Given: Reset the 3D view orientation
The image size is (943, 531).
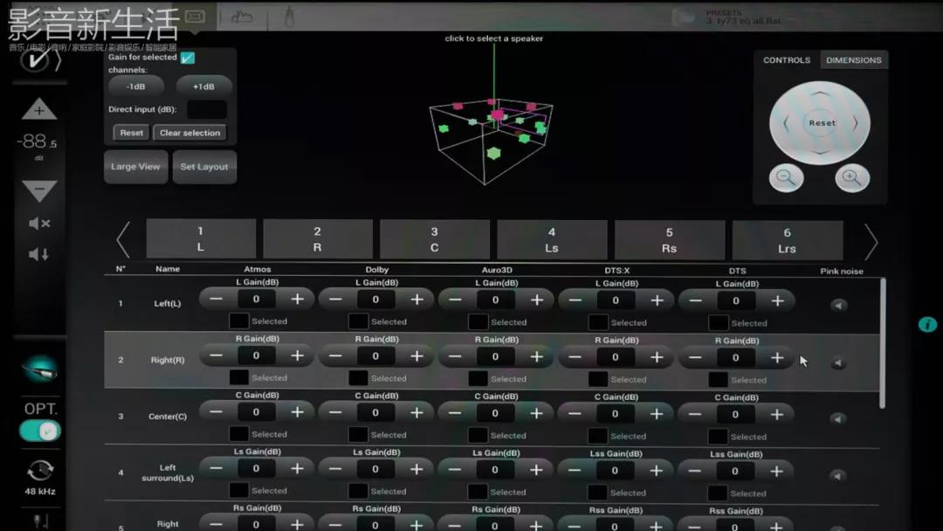Looking at the screenshot, I should pyautogui.click(x=822, y=122).
